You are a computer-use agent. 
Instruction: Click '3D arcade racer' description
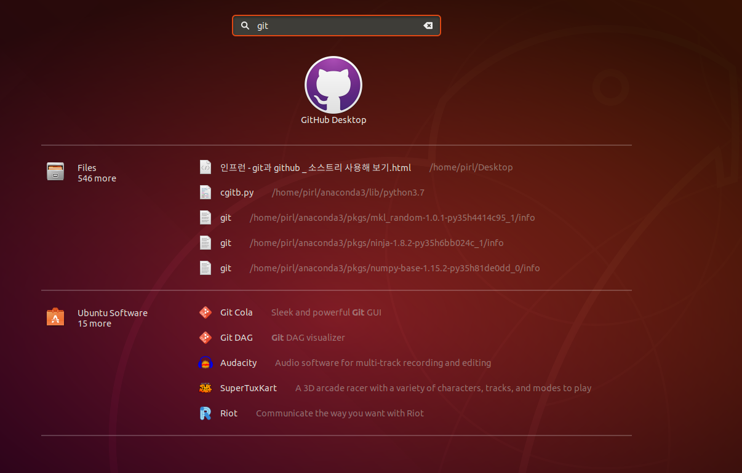point(443,388)
